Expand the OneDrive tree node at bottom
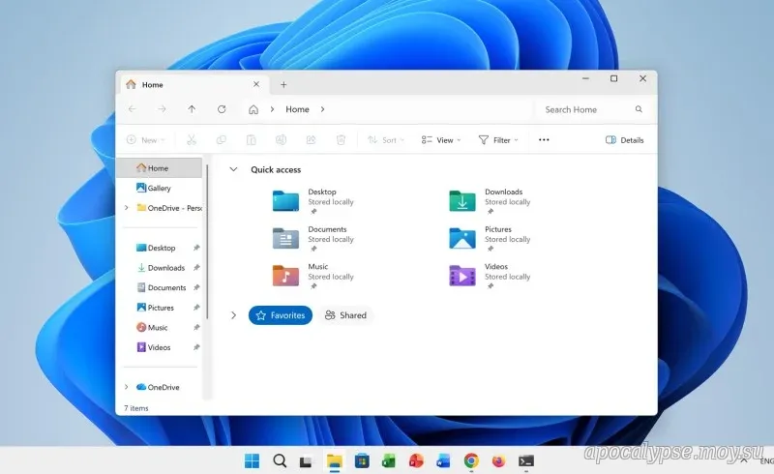 pyautogui.click(x=126, y=387)
